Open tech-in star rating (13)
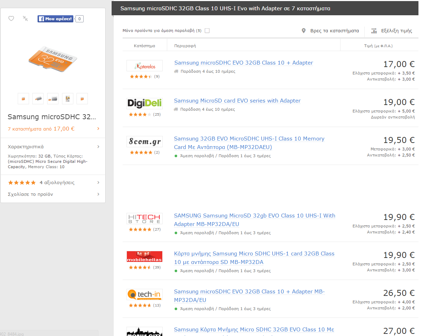Image resolution: width=422 pixels, height=336 pixels. (145, 305)
